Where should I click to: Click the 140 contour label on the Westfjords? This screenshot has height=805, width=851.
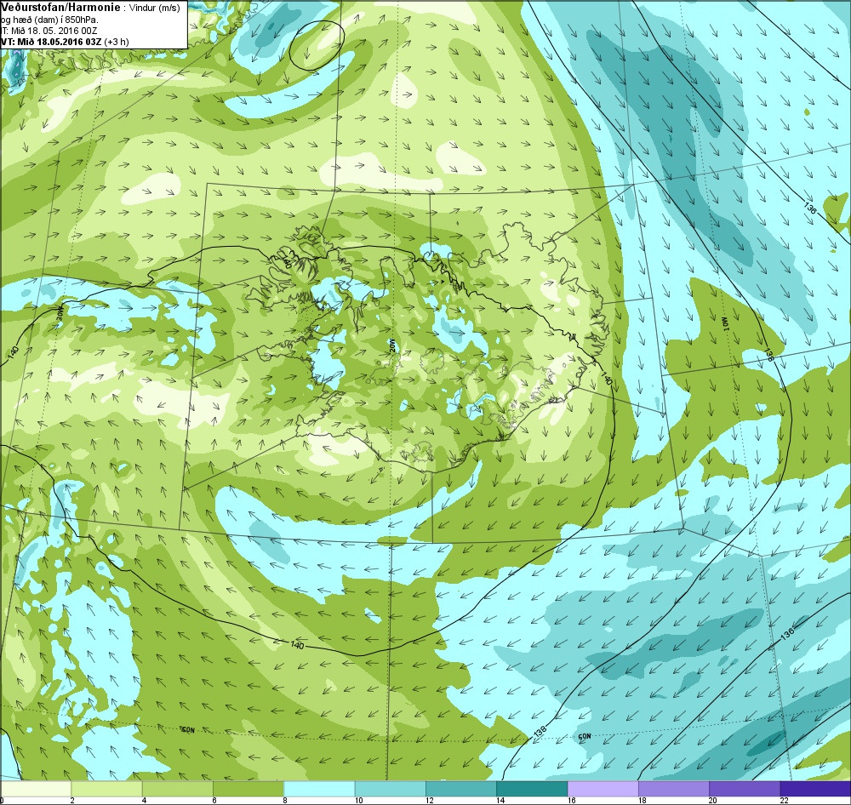pos(288,263)
